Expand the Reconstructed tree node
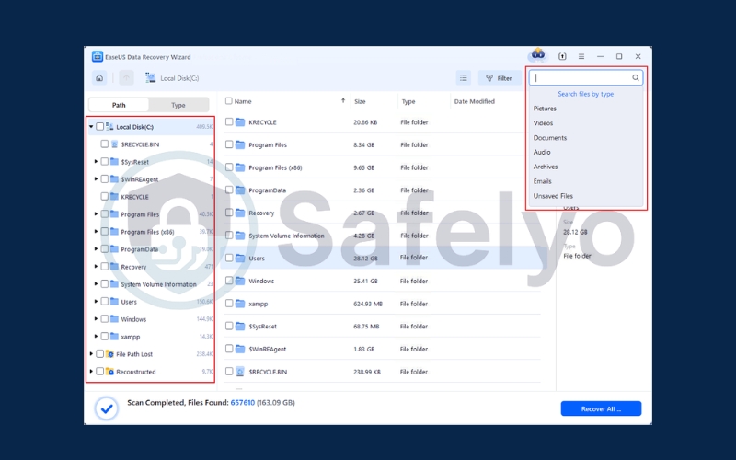Screen dimensions: 736x460 click(91, 372)
